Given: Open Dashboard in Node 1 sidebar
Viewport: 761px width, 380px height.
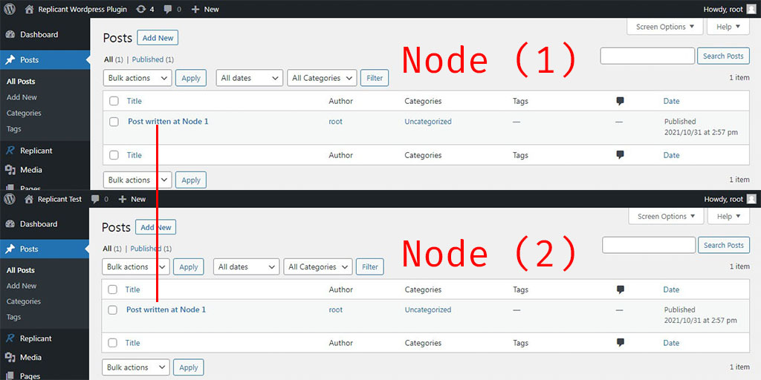Looking at the screenshot, I should coord(45,34).
